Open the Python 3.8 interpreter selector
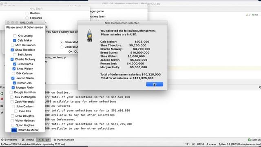The height and width of the screenshot is (147, 261). tap(240, 144)
